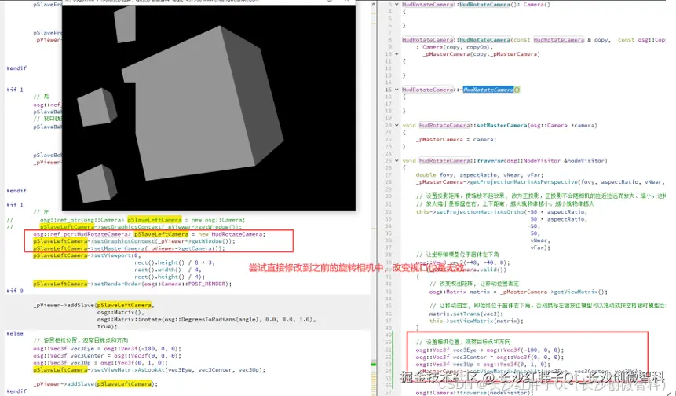Image resolution: width=676 pixels, height=396 pixels.
Task: Click the commented-out "new osg::Camera;" line
Action: (x=142, y=219)
